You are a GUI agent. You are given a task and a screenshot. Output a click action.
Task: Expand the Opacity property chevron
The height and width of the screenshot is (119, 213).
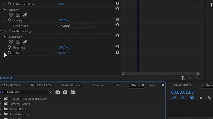(4, 20)
